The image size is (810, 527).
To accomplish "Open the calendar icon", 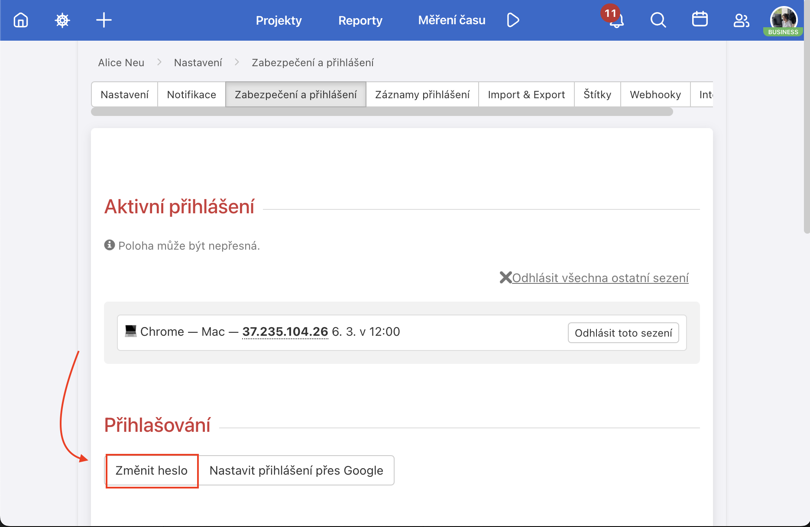I will [x=700, y=19].
